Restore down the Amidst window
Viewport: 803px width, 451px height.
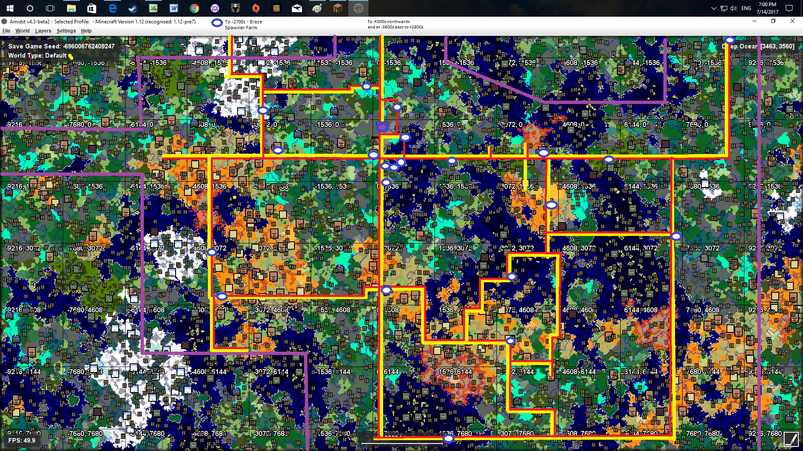(x=773, y=21)
